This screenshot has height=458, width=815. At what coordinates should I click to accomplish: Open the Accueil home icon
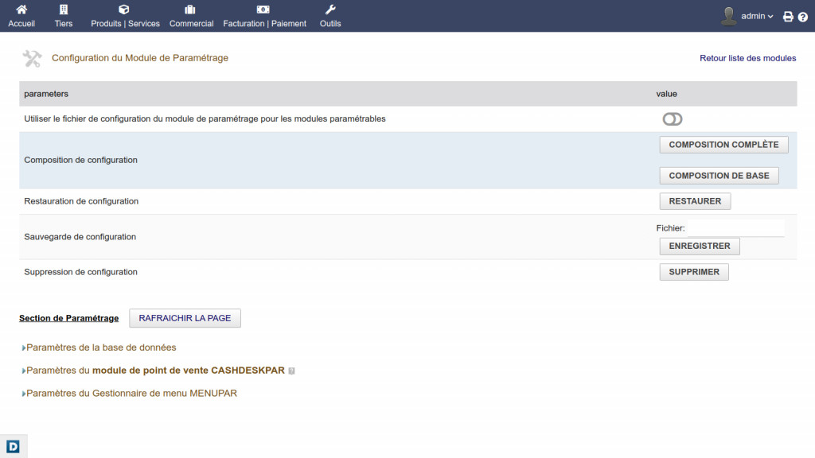click(21, 10)
